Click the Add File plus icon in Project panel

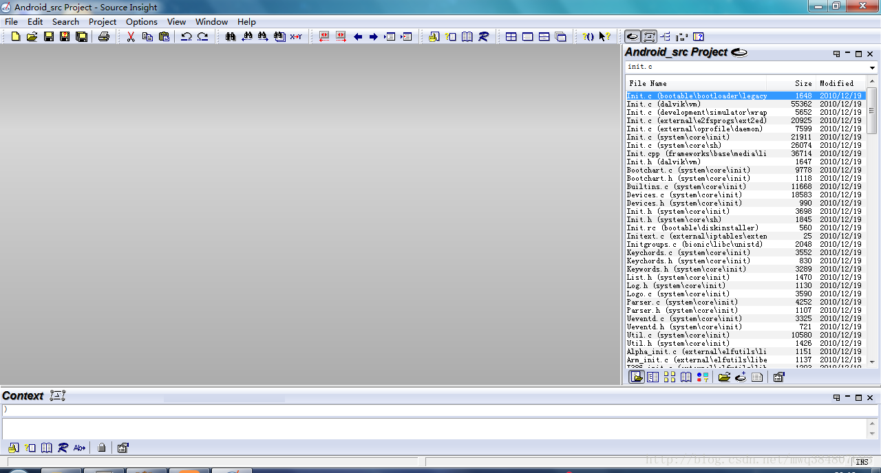[x=741, y=377]
